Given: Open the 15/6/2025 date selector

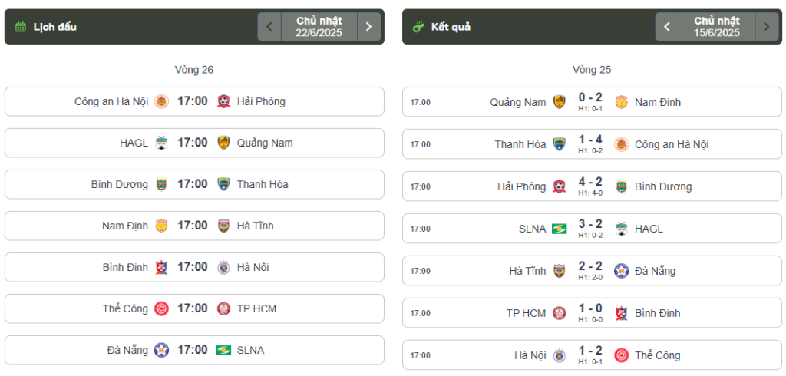Looking at the screenshot, I should point(717,27).
